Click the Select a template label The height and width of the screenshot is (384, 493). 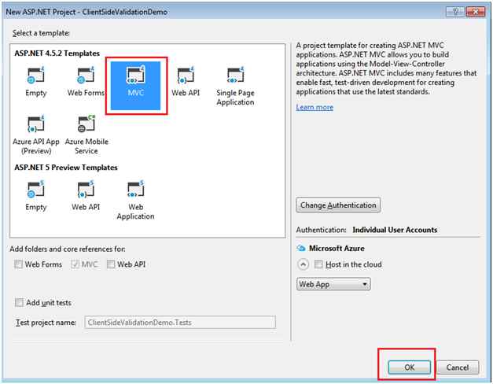[x=41, y=33]
